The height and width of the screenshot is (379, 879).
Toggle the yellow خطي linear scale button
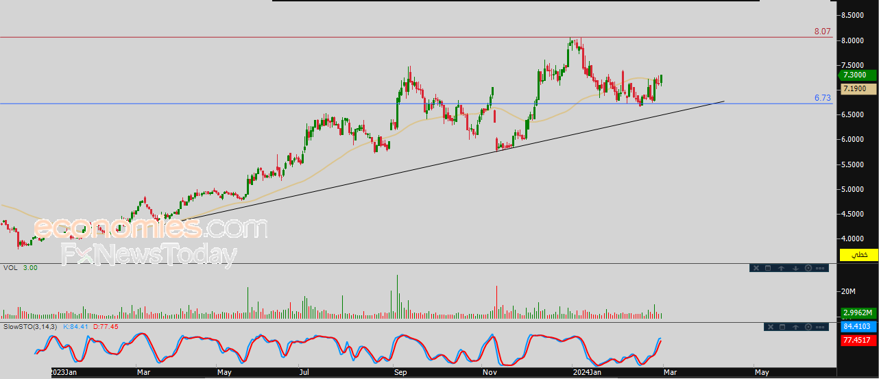[858, 255]
